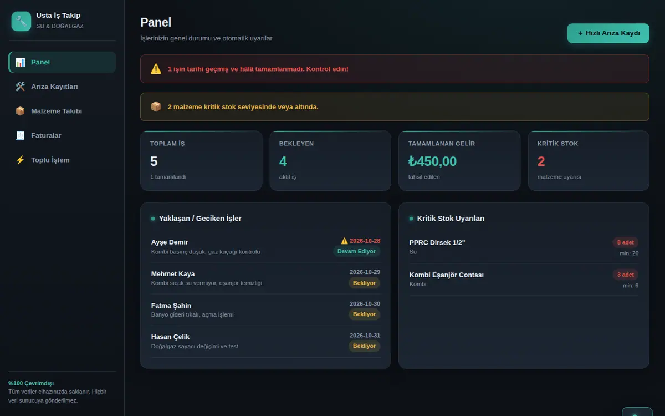
Task: Click the Tamamlanan Gelir card
Action: [x=459, y=161]
